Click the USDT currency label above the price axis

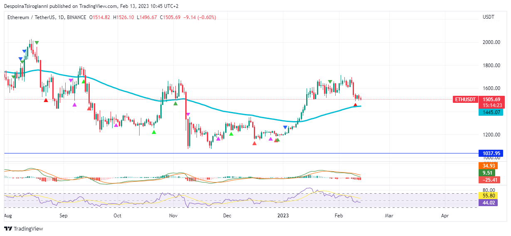click(x=489, y=17)
